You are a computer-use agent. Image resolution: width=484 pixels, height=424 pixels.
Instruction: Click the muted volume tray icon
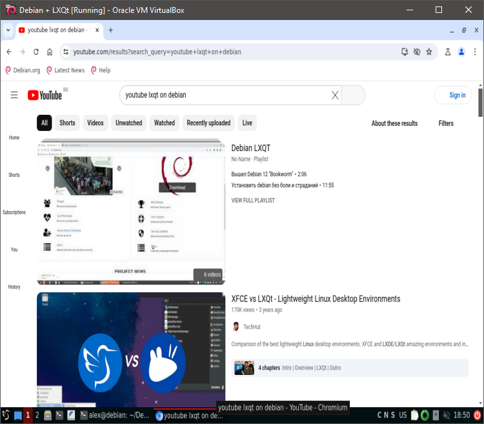(x=447, y=416)
